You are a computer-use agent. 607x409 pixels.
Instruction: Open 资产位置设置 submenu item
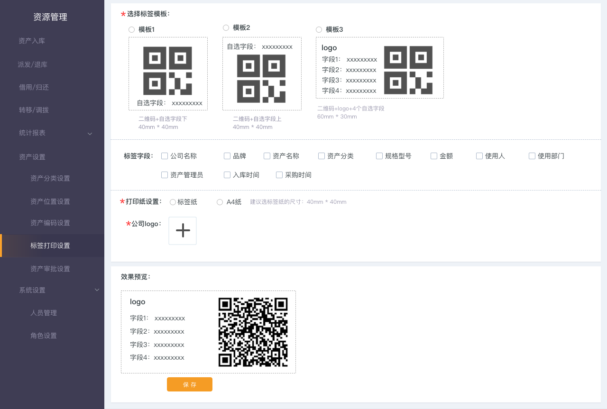click(50, 201)
